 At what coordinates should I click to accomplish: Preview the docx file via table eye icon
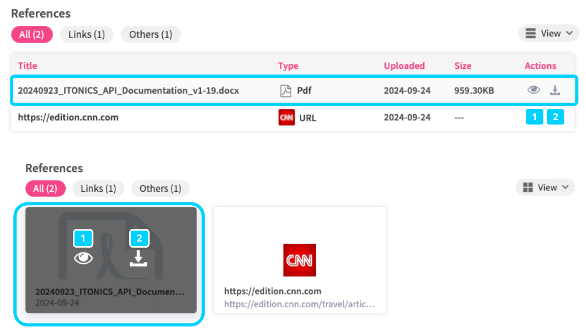point(534,90)
